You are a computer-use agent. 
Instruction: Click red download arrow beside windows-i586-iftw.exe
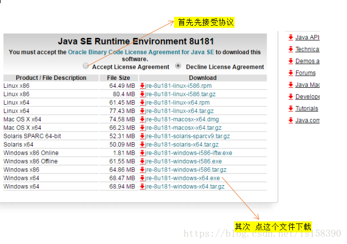pos(142,153)
